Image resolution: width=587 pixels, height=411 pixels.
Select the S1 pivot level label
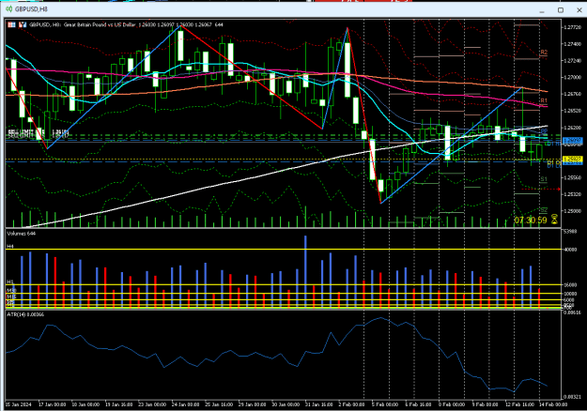[544, 179]
